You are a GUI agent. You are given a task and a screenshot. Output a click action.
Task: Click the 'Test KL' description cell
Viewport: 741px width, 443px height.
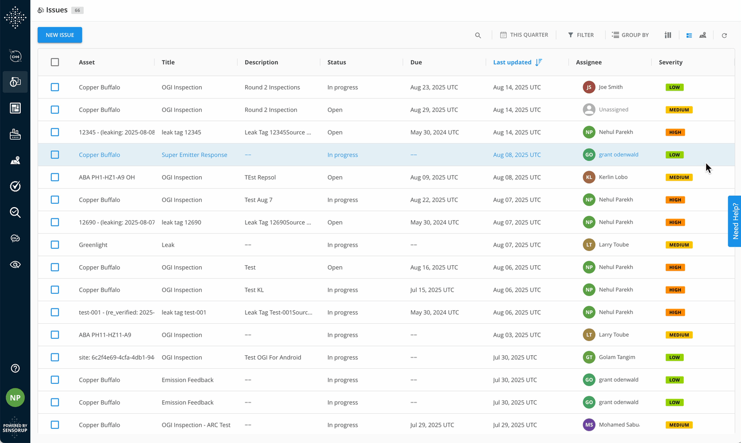coord(254,290)
